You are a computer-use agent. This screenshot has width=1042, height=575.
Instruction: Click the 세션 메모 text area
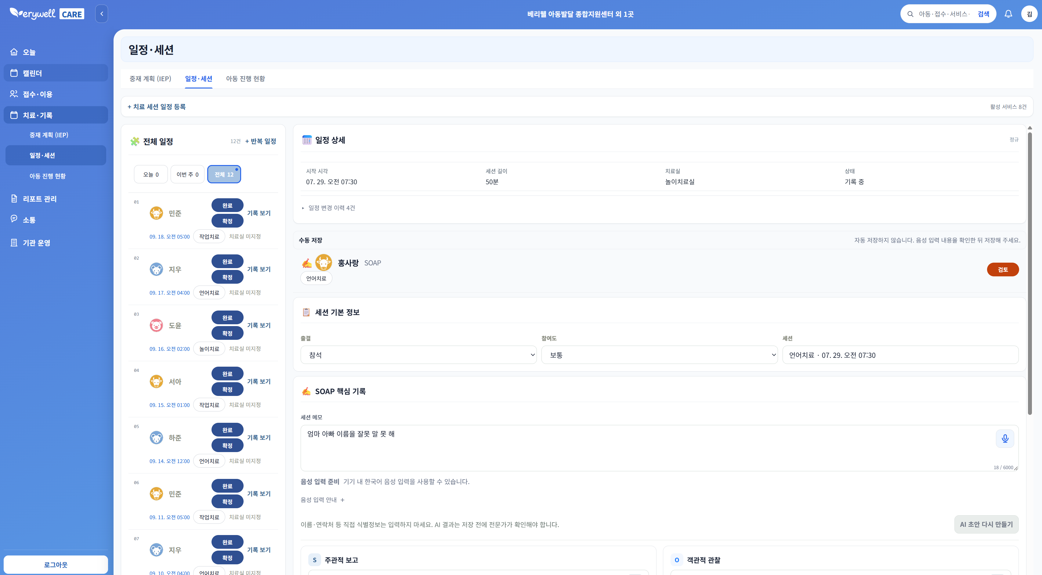[659, 447]
